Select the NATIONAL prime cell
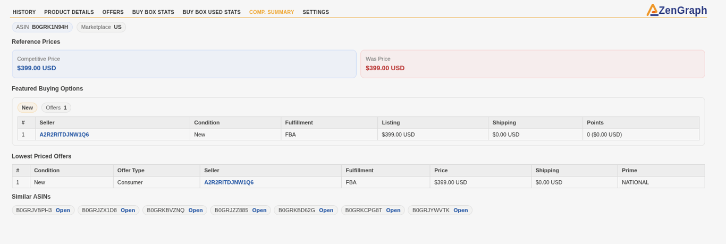Screen dimensions: 726x244 coord(661,182)
